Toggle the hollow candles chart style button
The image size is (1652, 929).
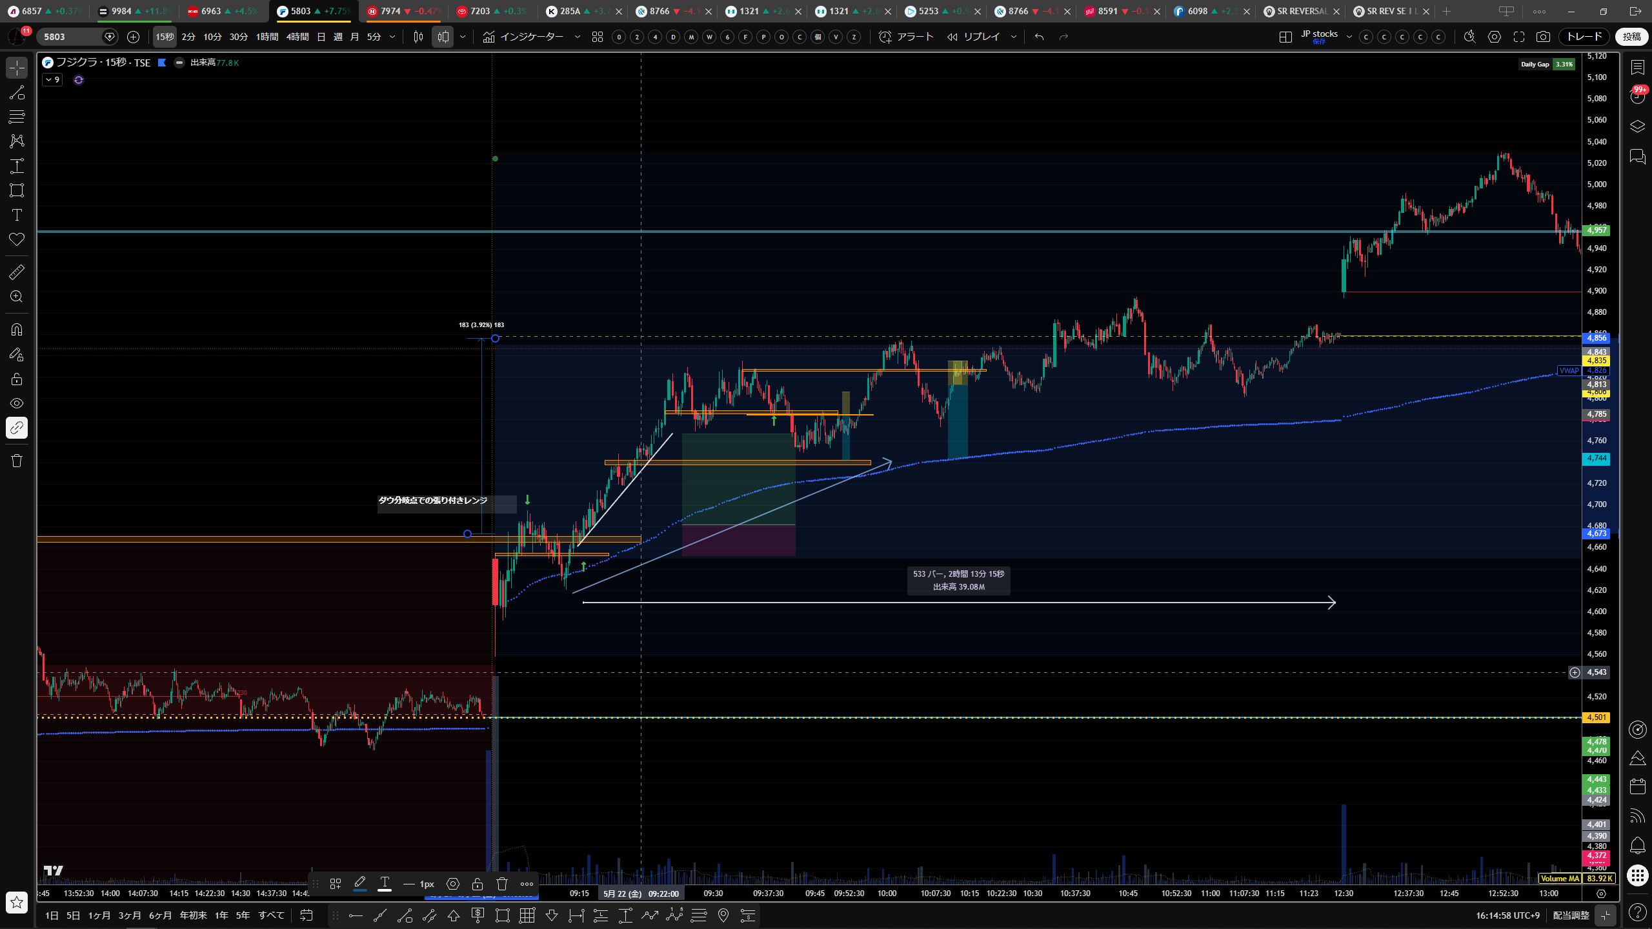pyautogui.click(x=443, y=37)
